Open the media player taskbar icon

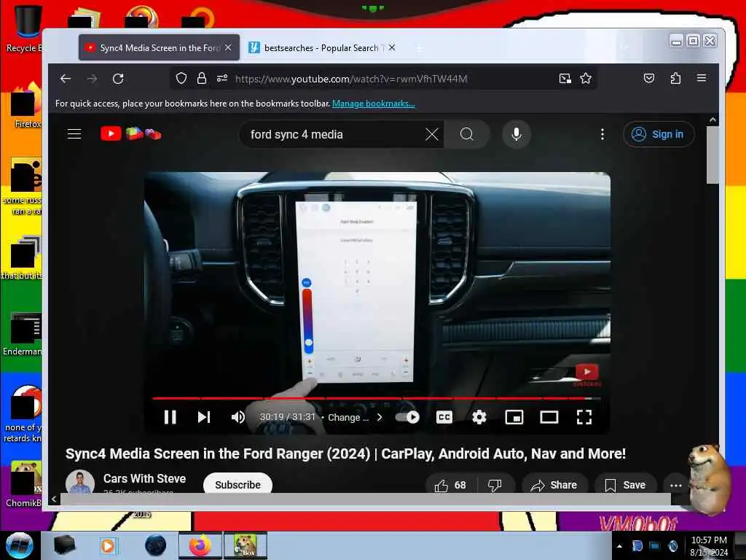(108, 545)
